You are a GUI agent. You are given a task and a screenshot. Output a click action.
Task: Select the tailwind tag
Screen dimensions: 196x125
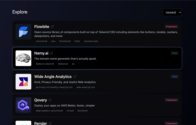pos(42,41)
